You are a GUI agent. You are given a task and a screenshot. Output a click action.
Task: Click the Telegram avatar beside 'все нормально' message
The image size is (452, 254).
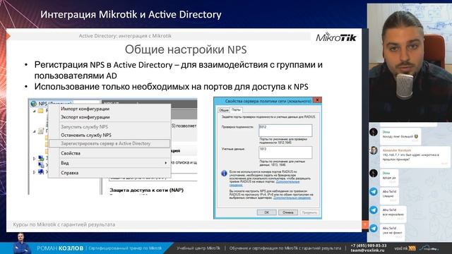[374, 210]
